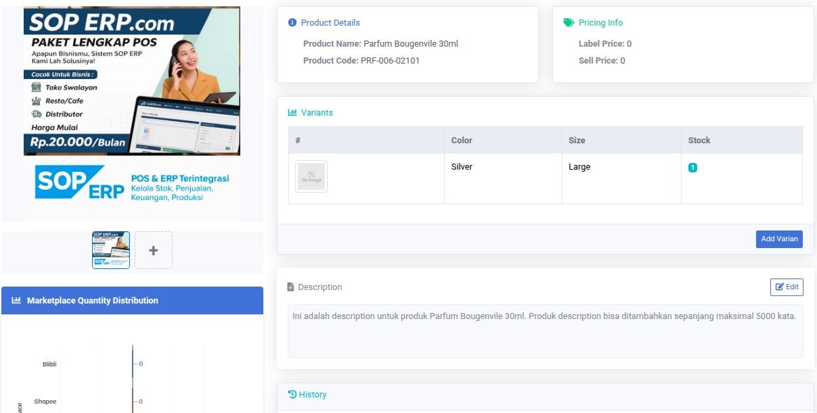Click the Blibli label in the chart
Image resolution: width=817 pixels, height=413 pixels.
click(49, 364)
